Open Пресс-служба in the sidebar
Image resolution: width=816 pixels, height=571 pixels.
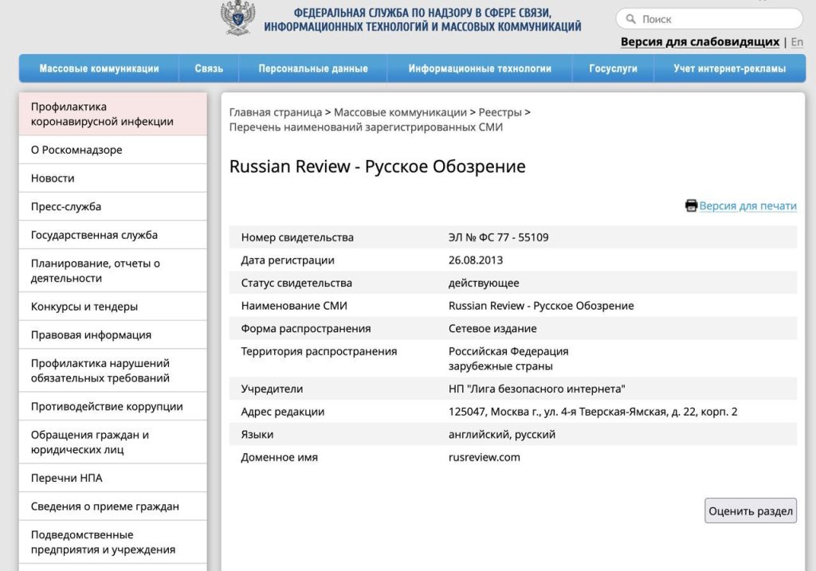tap(113, 206)
